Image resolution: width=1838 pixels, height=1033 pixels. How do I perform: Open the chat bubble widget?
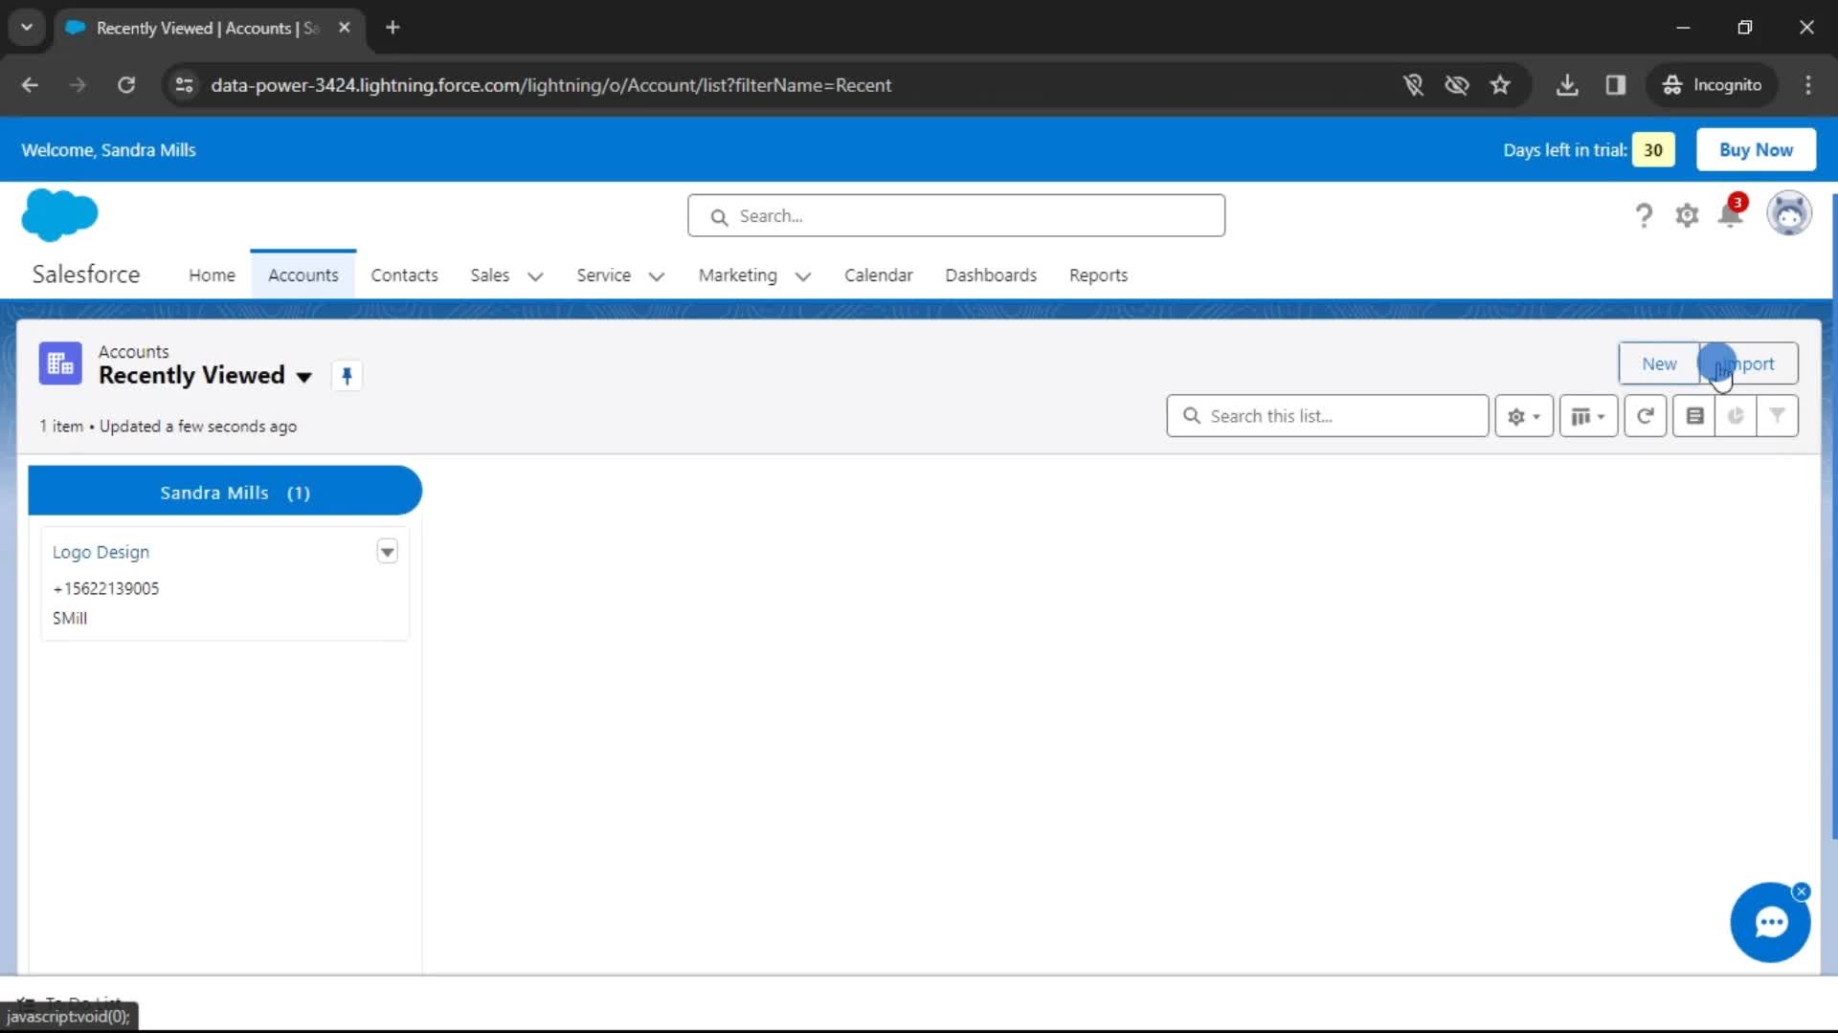coord(1769,923)
